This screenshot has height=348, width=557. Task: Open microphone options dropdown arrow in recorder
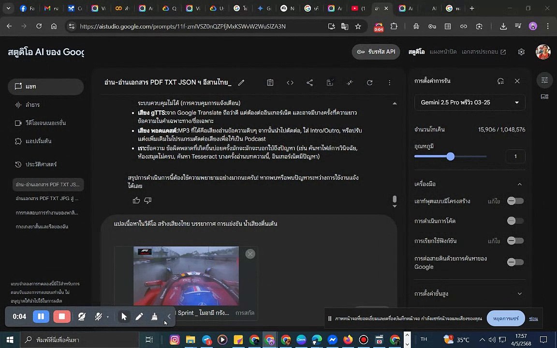108,317
